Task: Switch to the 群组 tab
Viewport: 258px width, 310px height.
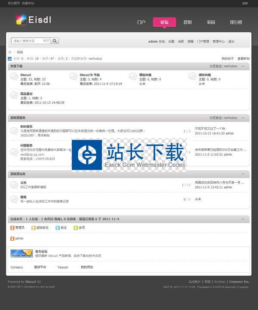Action: tap(187, 22)
